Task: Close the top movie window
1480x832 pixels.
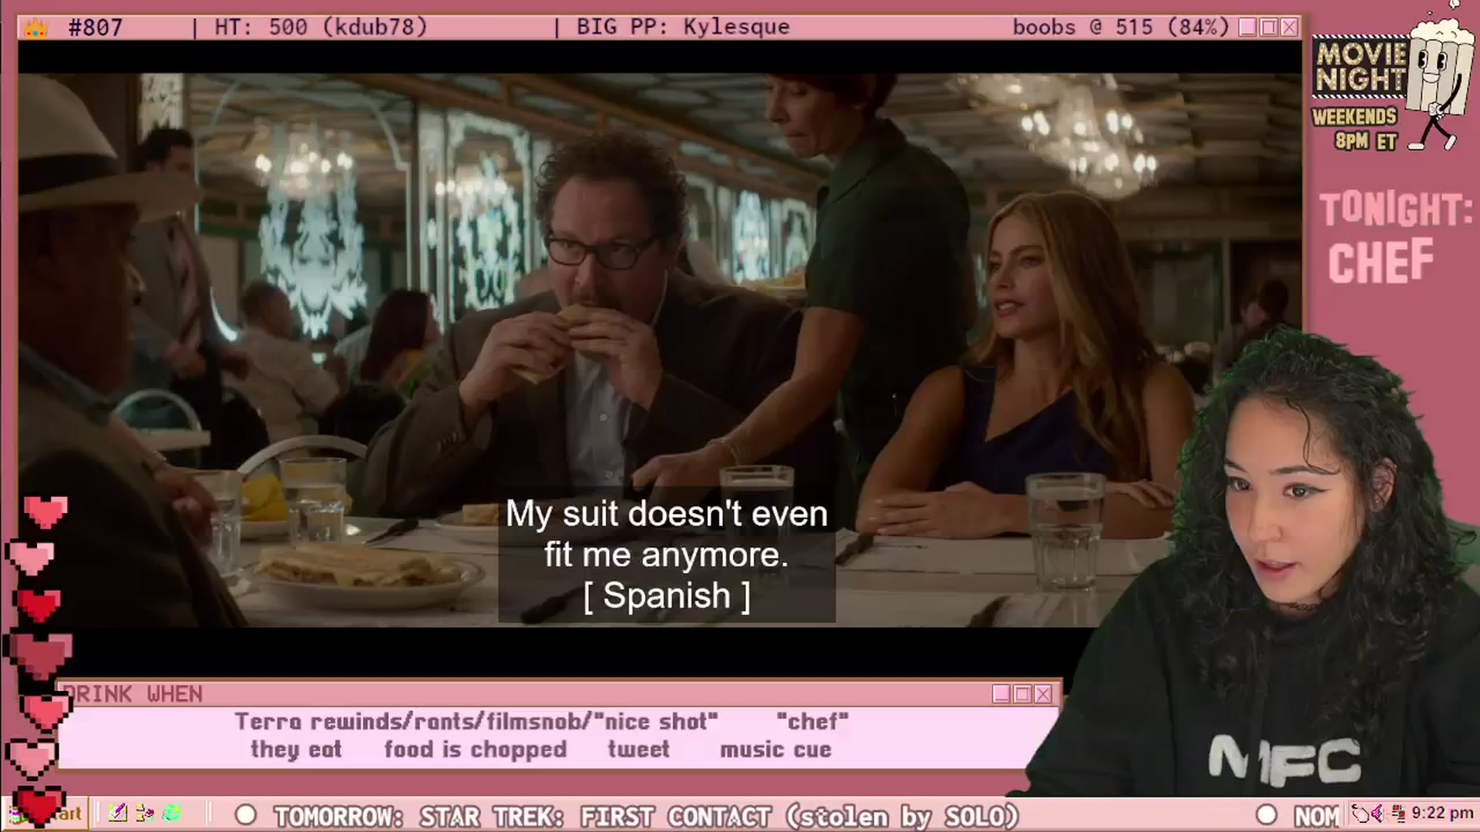Action: pos(1290,28)
